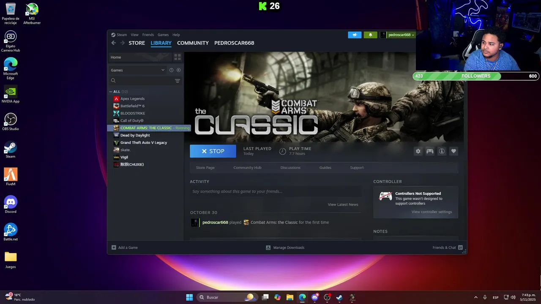Open Juegos folder on desktop

pyautogui.click(x=11, y=260)
